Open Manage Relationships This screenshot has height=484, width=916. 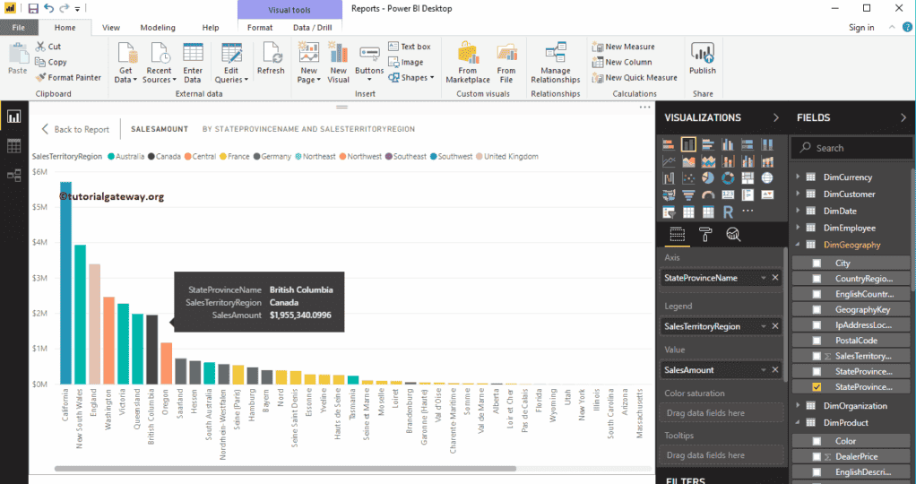[x=555, y=63]
